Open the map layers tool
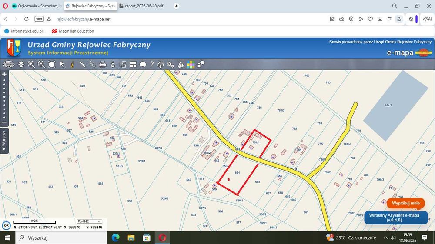This screenshot has width=435, height=244. (21, 65)
